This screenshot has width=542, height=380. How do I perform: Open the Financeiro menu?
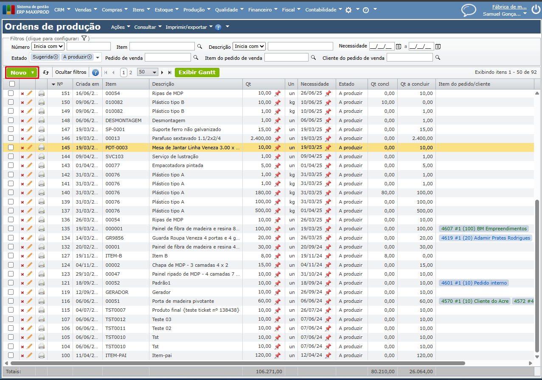[x=263, y=10]
